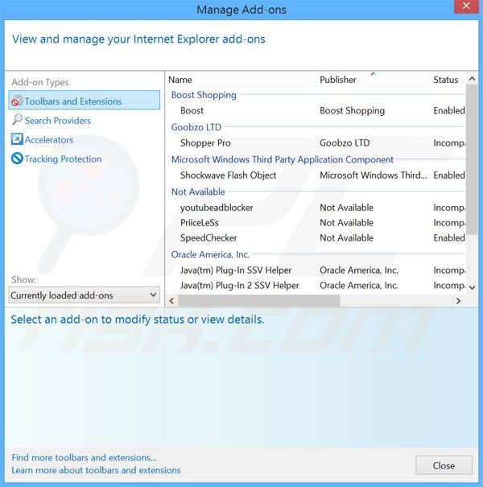Image resolution: width=483 pixels, height=487 pixels.
Task: Select the Boost add-on row
Action: [x=317, y=110]
